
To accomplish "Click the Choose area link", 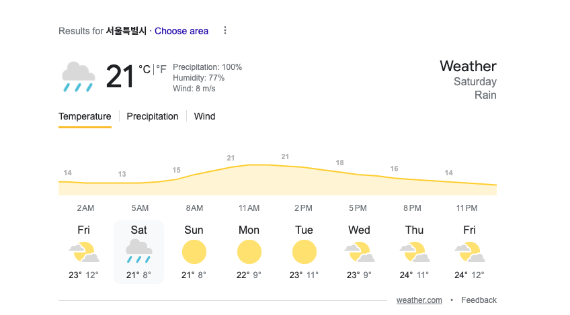I will (x=181, y=31).
